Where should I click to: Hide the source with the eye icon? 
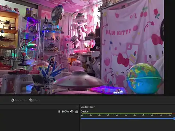pyautogui.click(x=72, y=111)
